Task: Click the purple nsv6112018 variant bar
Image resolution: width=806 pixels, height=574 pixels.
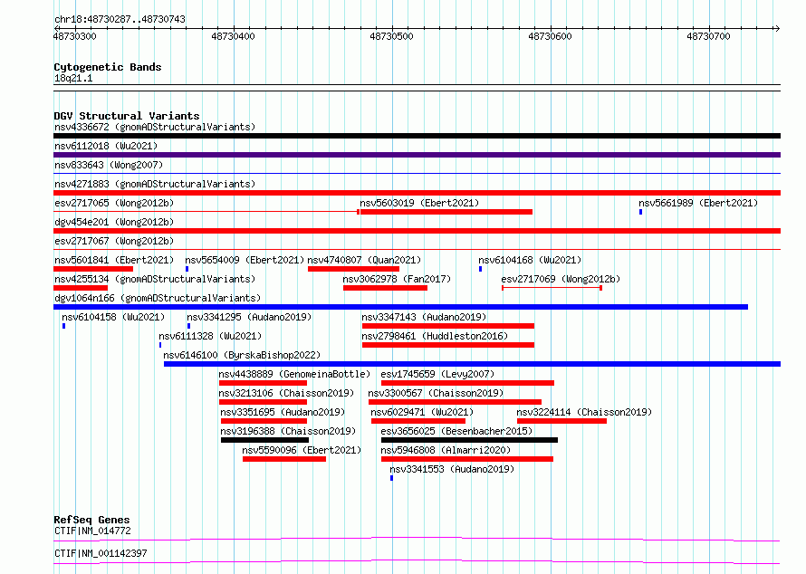Action: point(417,155)
